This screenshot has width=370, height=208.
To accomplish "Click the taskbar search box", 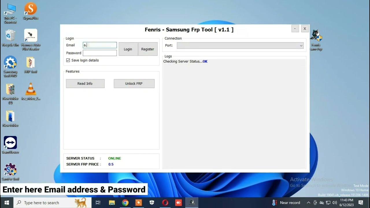I will point(52,203).
